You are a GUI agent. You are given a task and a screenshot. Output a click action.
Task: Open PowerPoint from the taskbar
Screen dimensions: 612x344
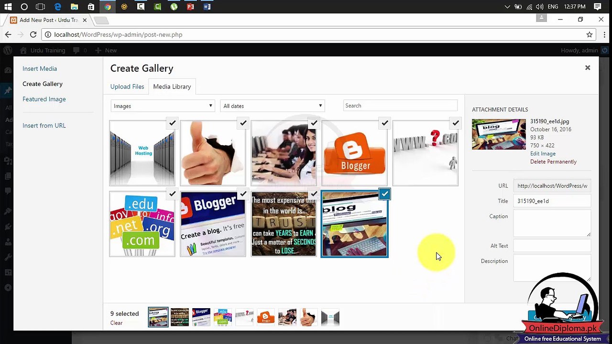(190, 7)
